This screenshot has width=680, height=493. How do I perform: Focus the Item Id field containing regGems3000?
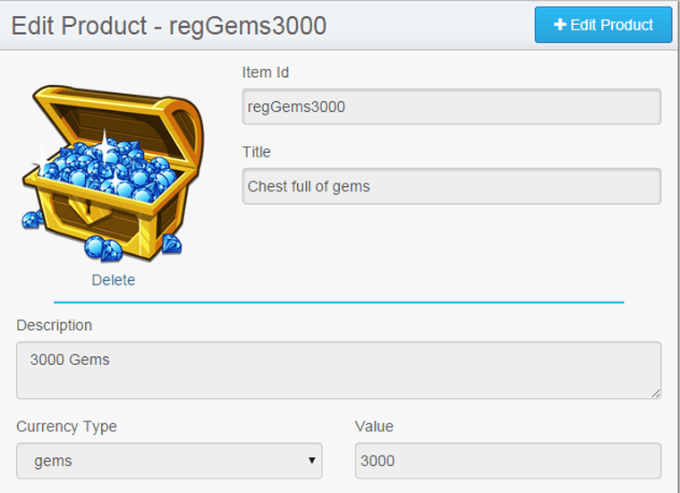pos(452,106)
